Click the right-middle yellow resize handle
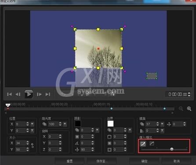The height and width of the screenshot is (165, 196). pyautogui.click(x=121, y=48)
